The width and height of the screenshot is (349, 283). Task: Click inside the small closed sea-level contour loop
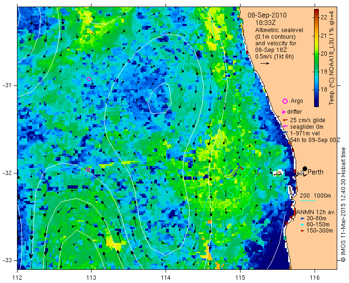pos(160,99)
